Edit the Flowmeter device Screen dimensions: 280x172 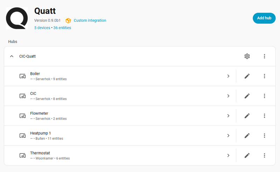247,116
